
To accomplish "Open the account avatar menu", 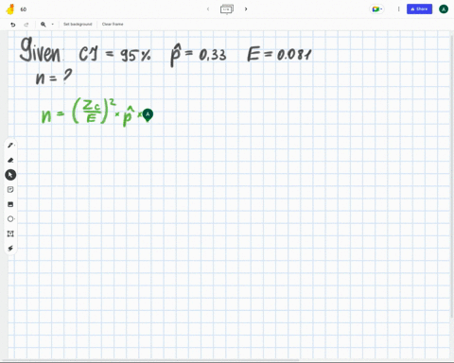I will pos(444,9).
